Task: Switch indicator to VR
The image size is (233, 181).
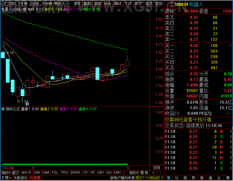Action: pos(92,173)
